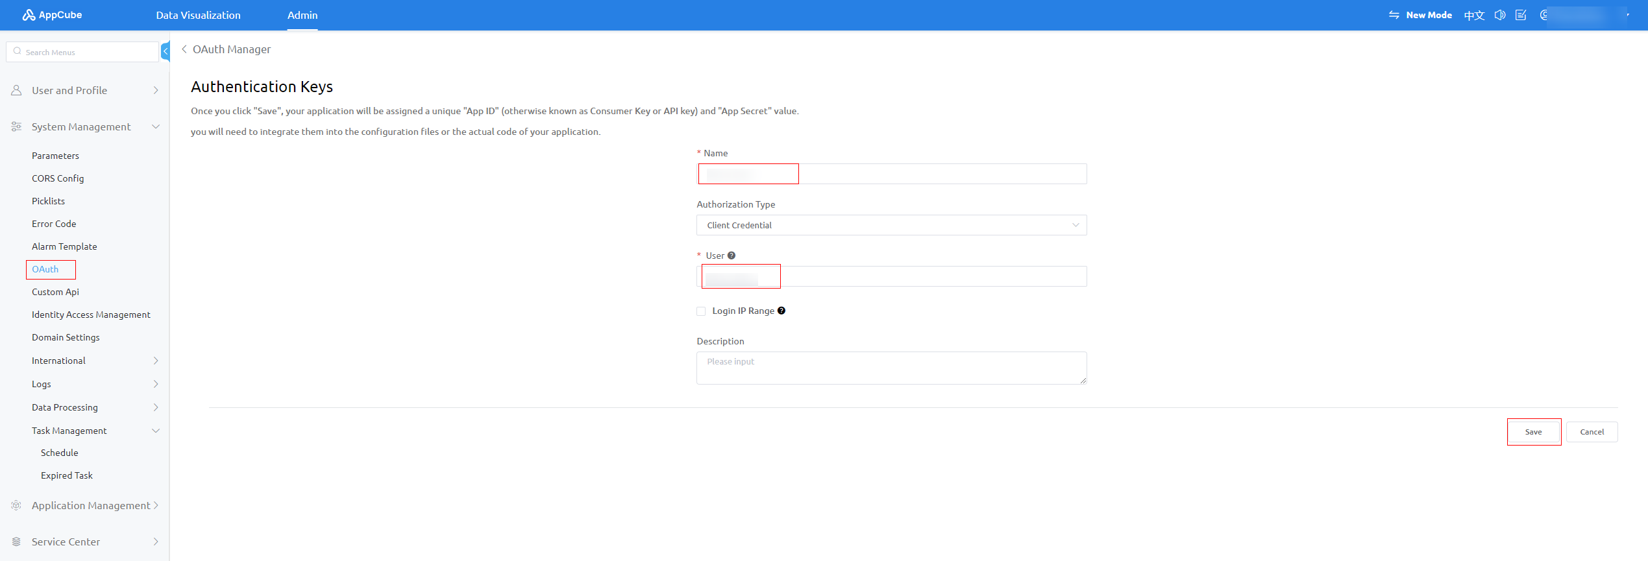Click the User help question icon
The image size is (1648, 561).
tap(732, 256)
